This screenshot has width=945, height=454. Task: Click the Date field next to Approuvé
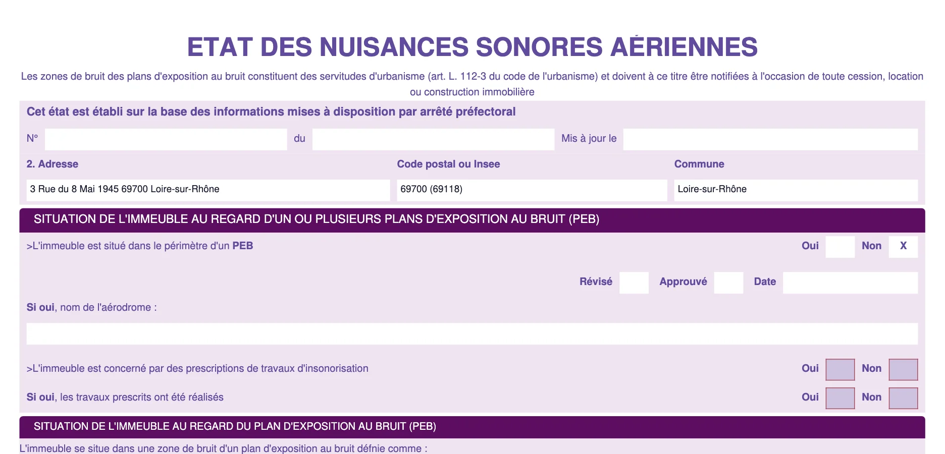click(x=850, y=282)
